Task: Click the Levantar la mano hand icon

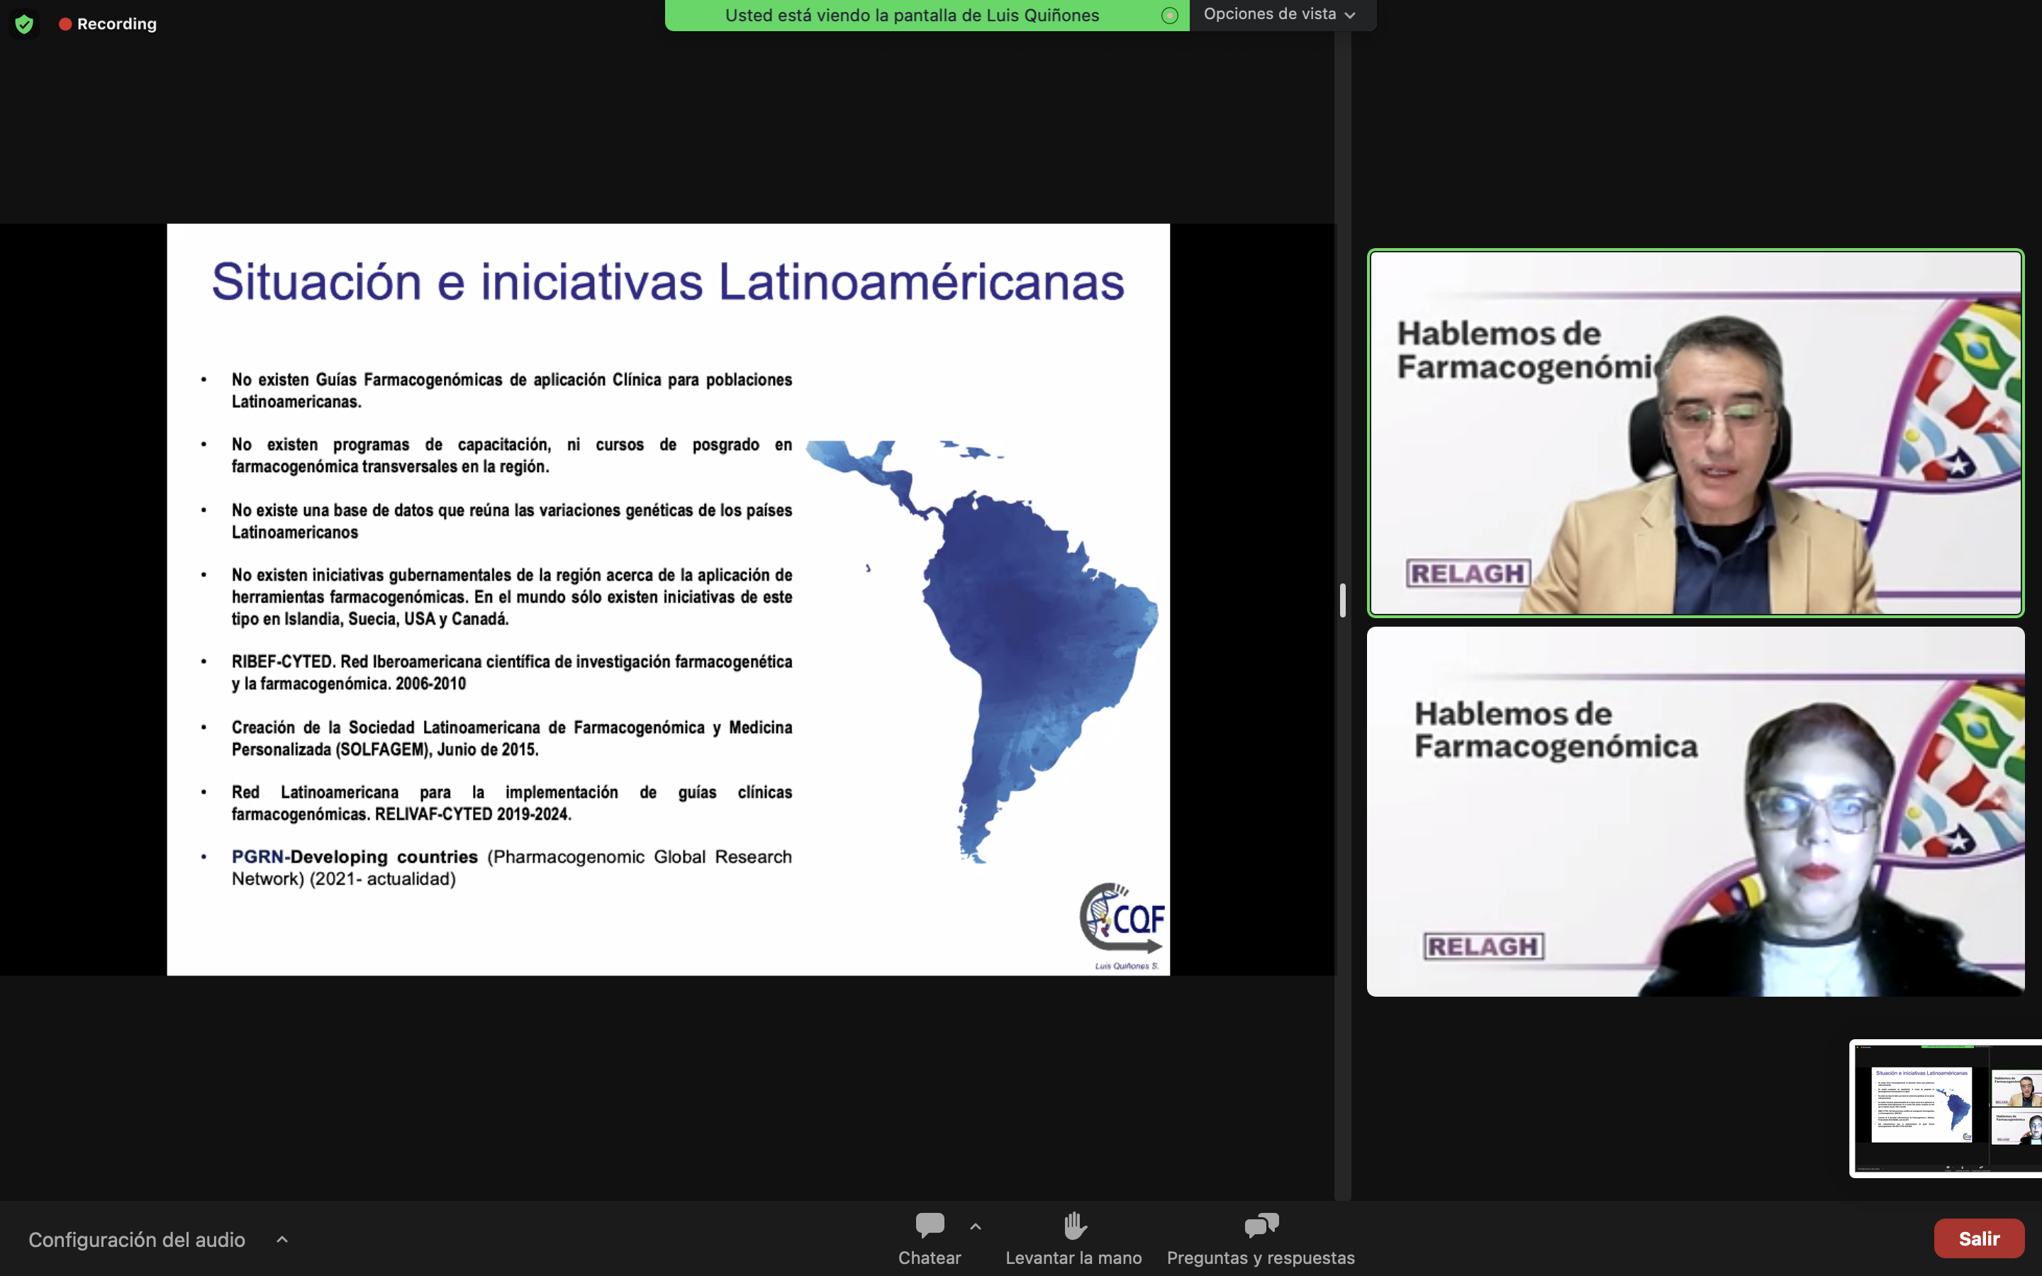Action: tap(1073, 1224)
